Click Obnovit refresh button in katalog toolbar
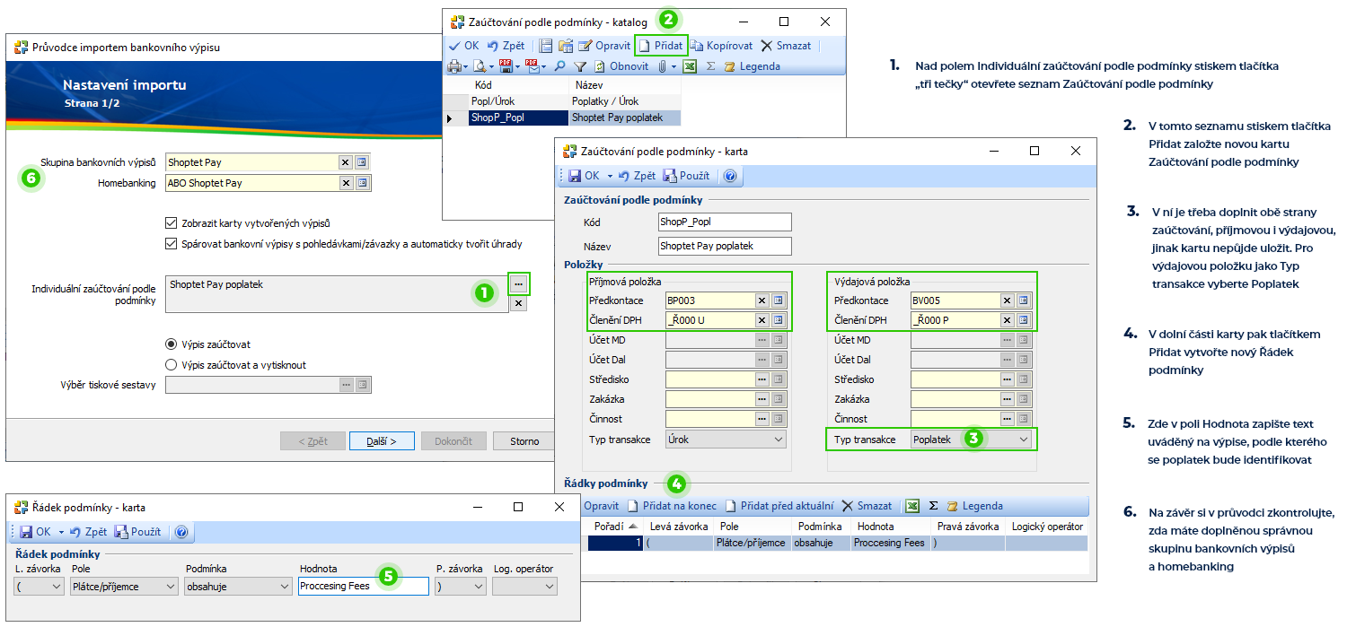 tap(621, 66)
